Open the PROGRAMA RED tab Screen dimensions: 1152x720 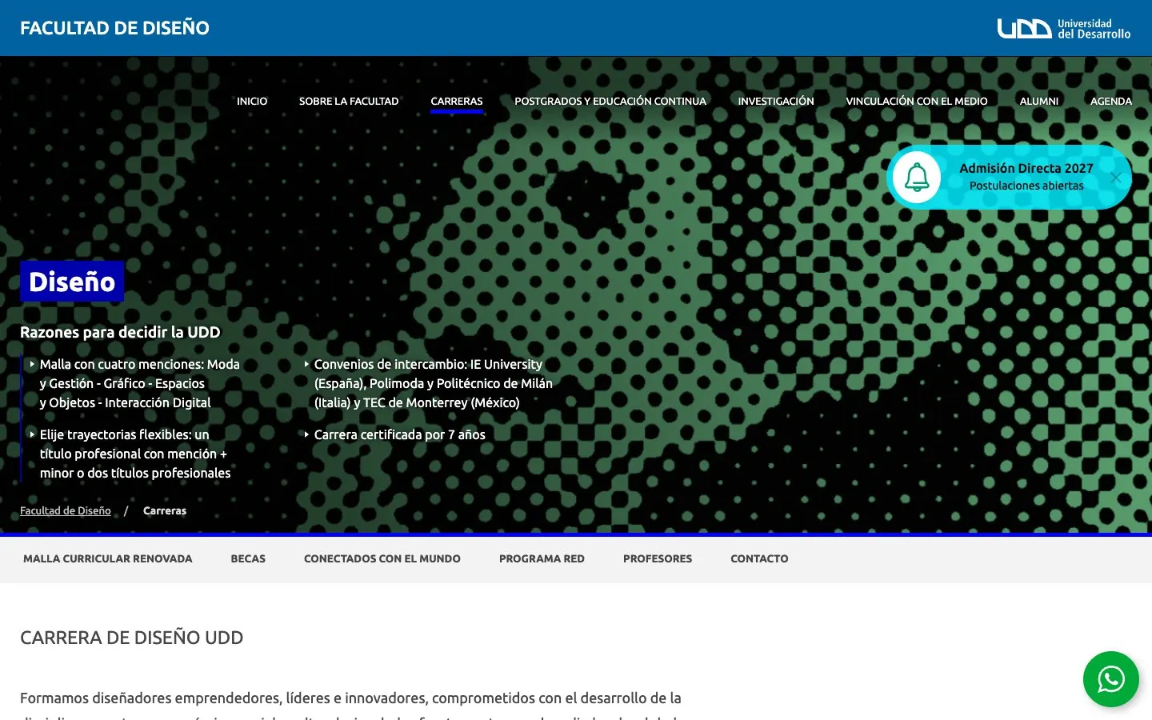point(542,558)
